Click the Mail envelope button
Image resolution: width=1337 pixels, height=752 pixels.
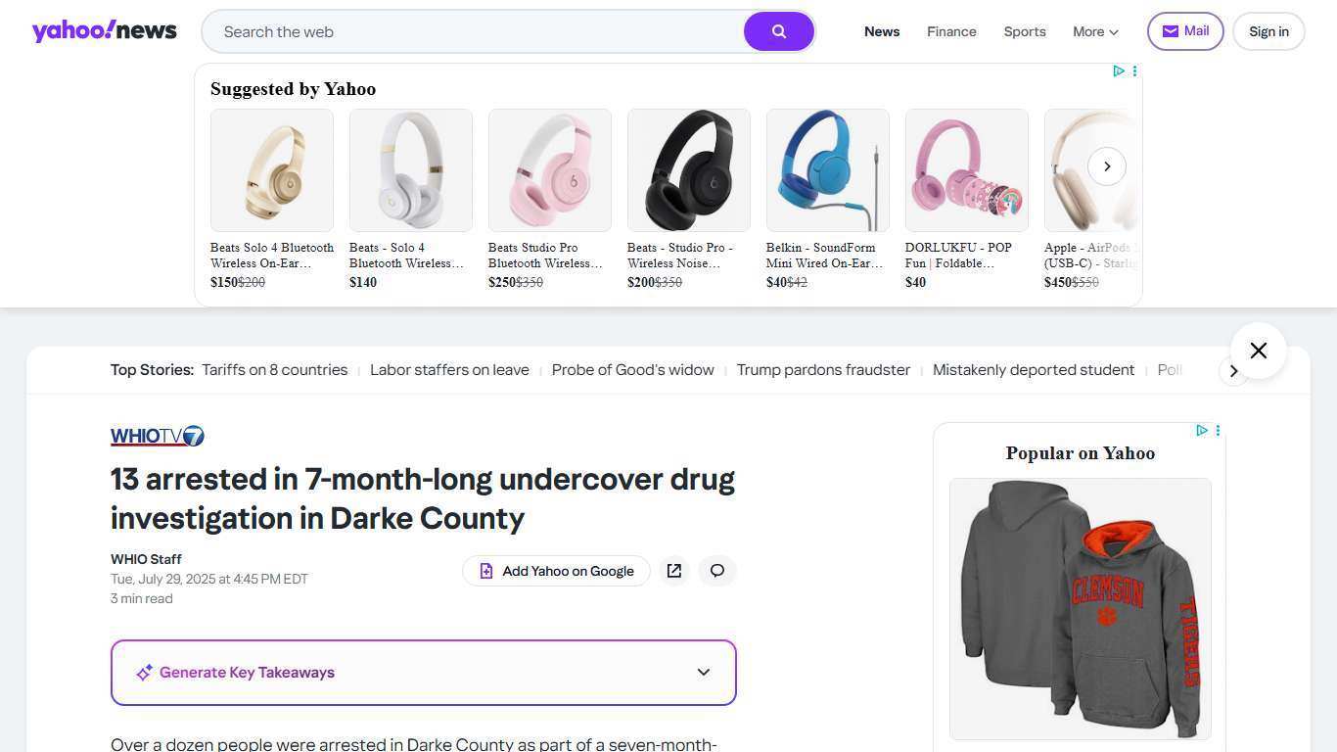pyautogui.click(x=1185, y=31)
